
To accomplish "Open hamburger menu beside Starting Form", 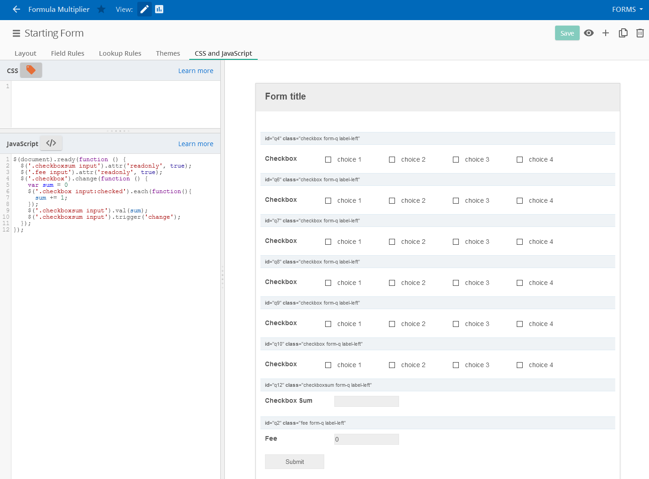I will 16,33.
